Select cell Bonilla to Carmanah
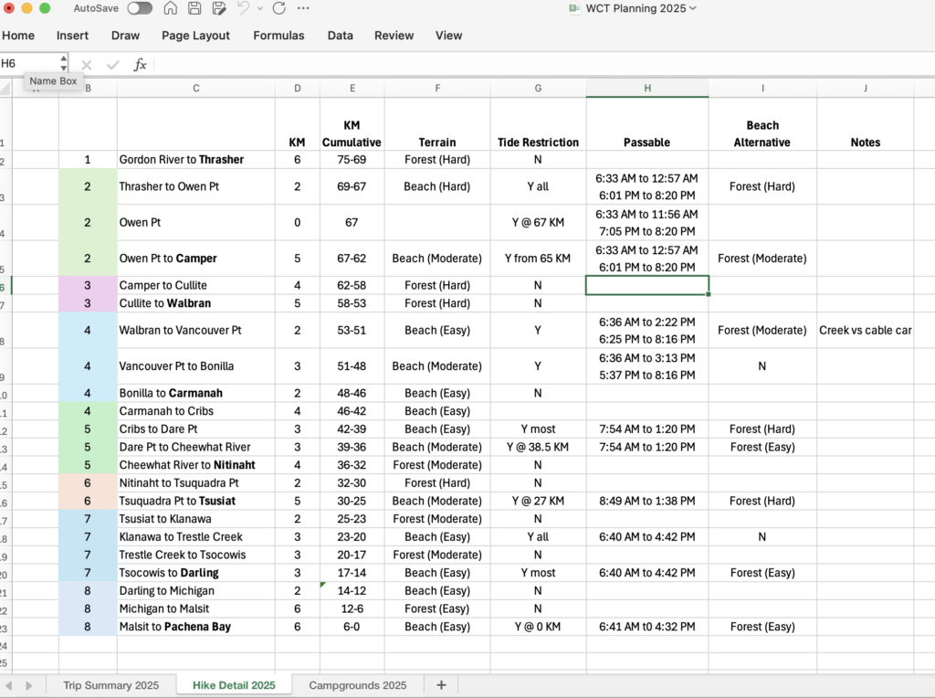The image size is (935, 698). pyautogui.click(x=195, y=393)
